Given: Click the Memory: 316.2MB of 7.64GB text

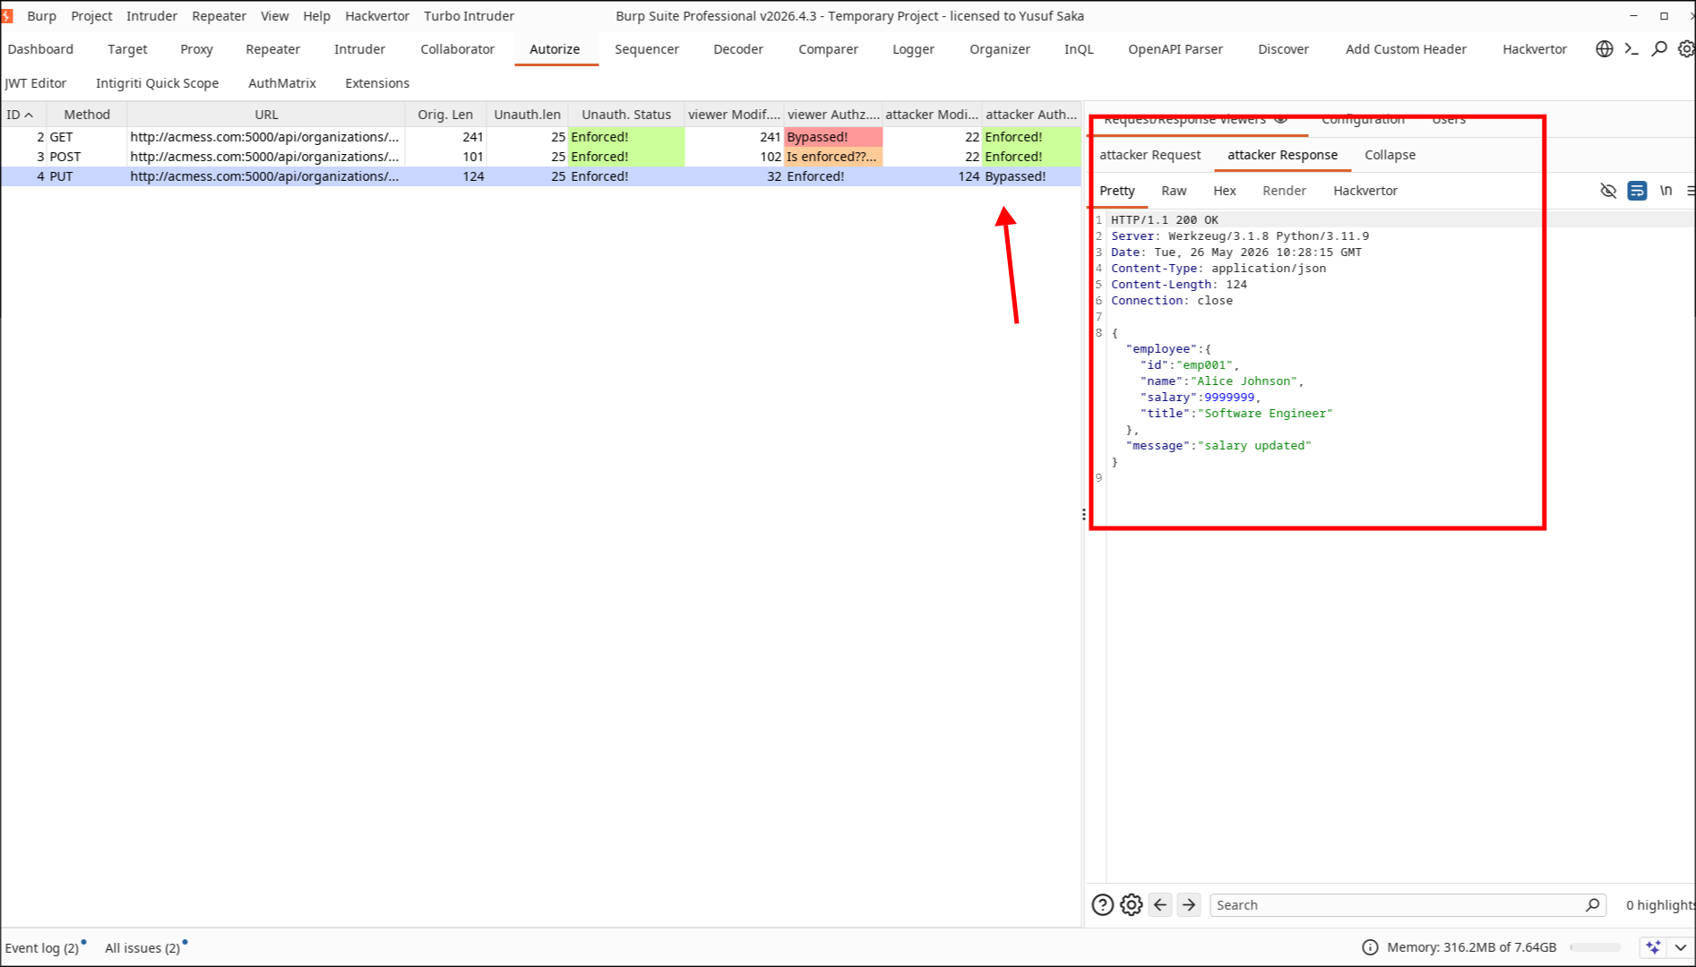Looking at the screenshot, I should [x=1471, y=947].
